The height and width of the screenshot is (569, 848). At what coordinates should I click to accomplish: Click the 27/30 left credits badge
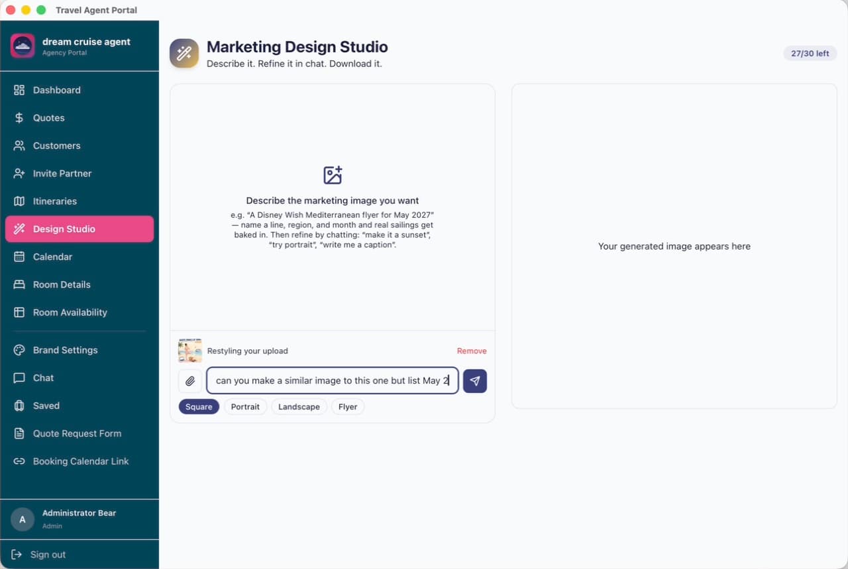point(810,54)
